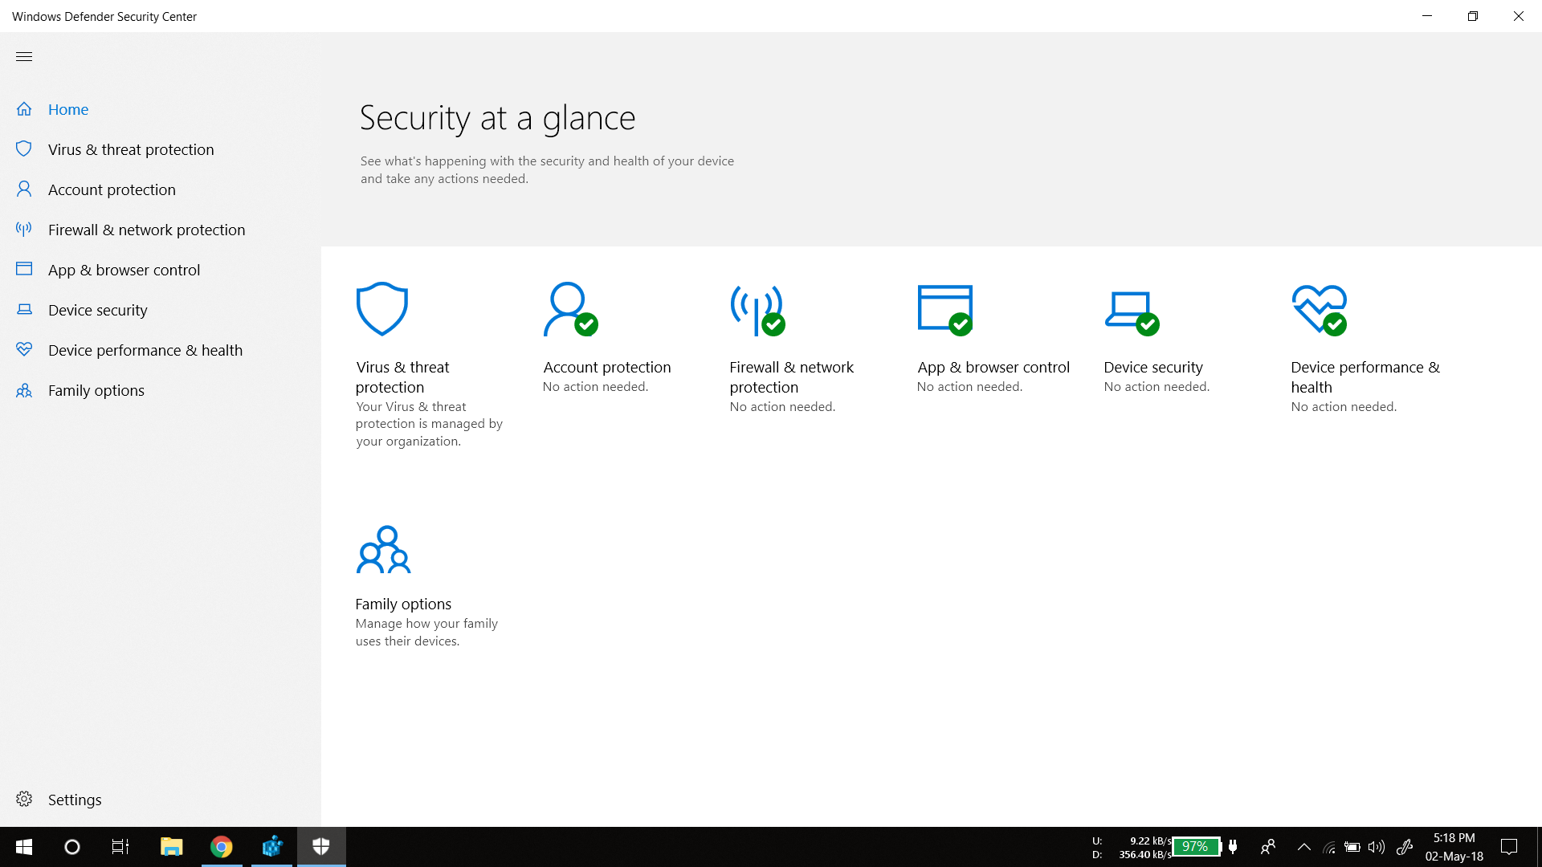
Task: Open the large App & browser control tile icon
Action: 945,310
